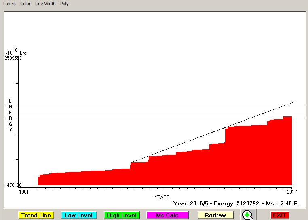Open the Poly menu
Screen dimensions: 308x220
(x=64, y=4)
